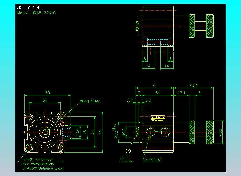Select the ø22 diameter tolerance dimension
Screen dimensions: 241x176
(x=115, y=131)
